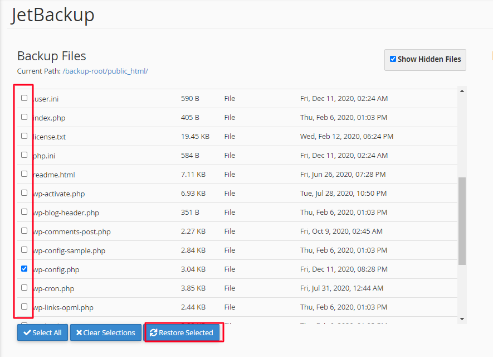Screen dimensions: 493x357
Task: Click the php.ini file name
Action: point(44,156)
